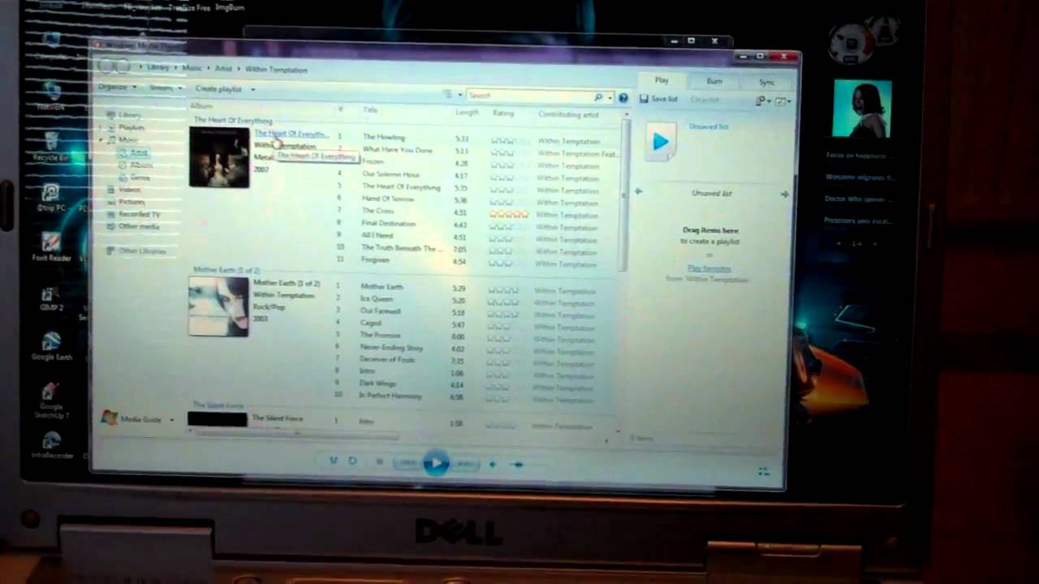
Task: Open the Google Earth desktop icon
Action: 51,346
